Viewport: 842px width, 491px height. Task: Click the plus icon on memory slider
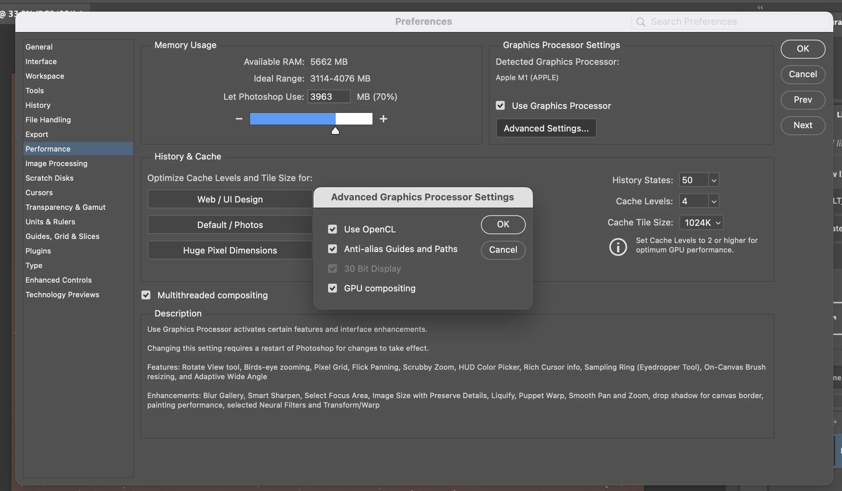point(383,119)
